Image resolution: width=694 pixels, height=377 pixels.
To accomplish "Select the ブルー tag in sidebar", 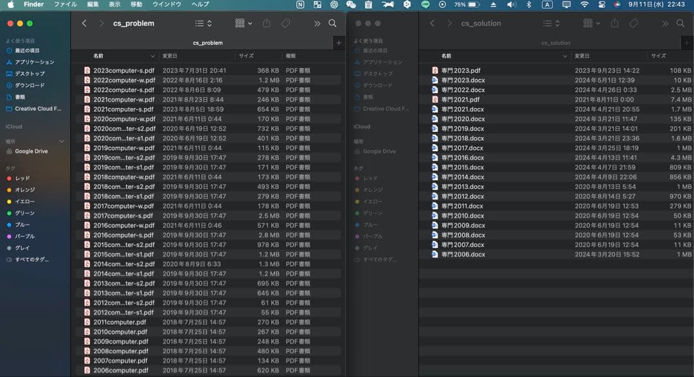I will click(22, 225).
